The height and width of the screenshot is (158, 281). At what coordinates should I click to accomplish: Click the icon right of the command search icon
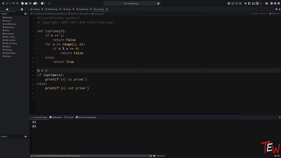click(154, 156)
